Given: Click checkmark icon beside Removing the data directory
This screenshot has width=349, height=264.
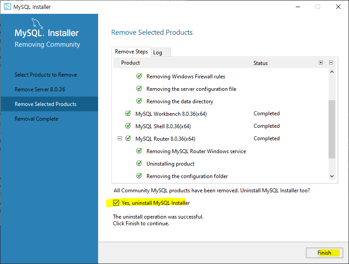Looking at the screenshot, I should (x=139, y=101).
